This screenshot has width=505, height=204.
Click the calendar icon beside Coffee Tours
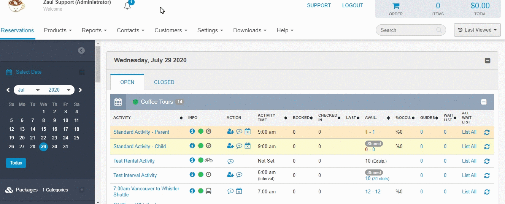118,102
